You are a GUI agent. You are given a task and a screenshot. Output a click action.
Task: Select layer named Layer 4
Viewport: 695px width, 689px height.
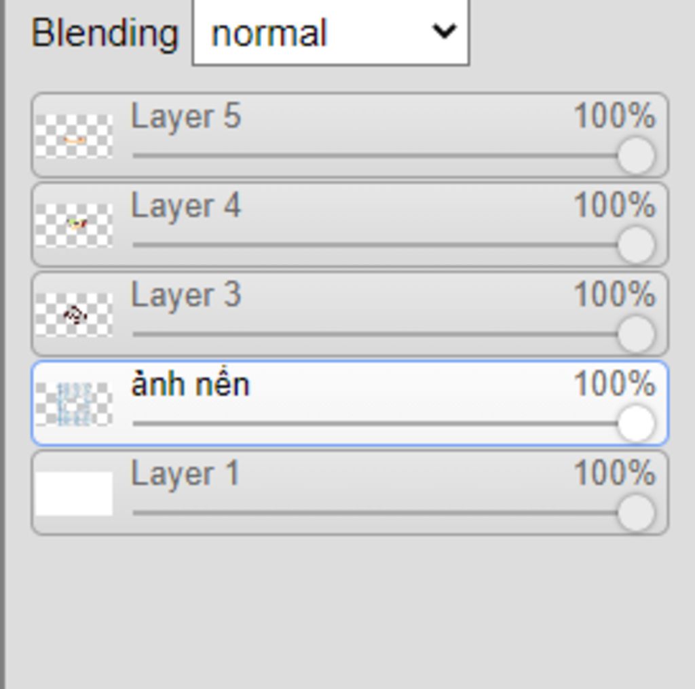click(186, 206)
